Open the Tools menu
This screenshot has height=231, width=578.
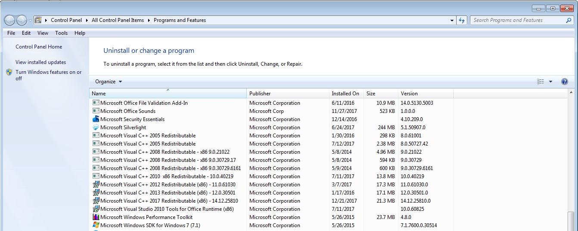[x=61, y=33]
